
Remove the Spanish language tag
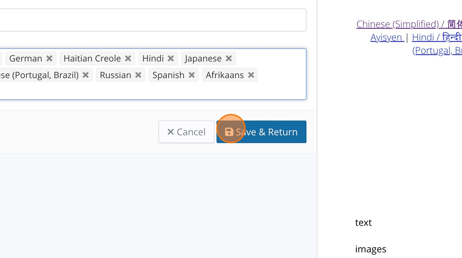click(x=191, y=75)
